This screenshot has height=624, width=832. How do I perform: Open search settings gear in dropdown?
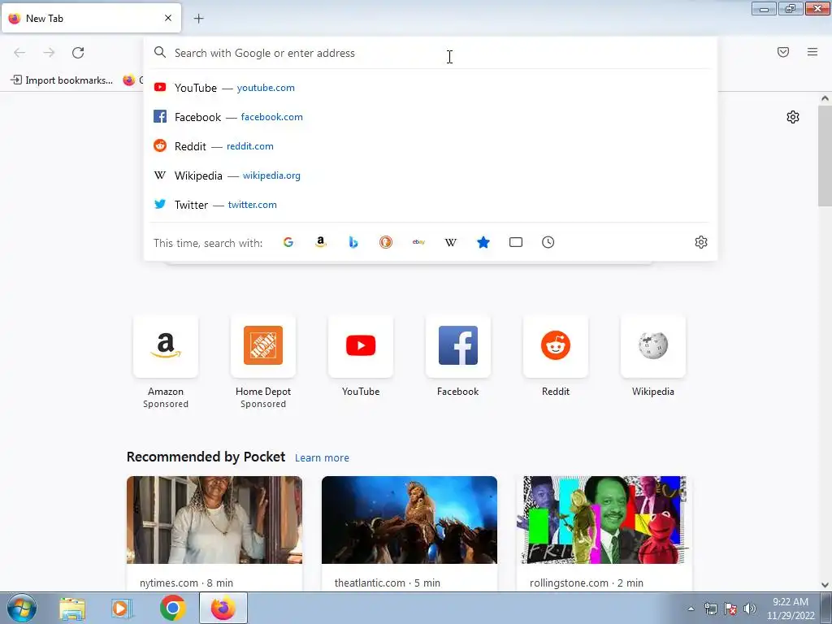click(701, 242)
